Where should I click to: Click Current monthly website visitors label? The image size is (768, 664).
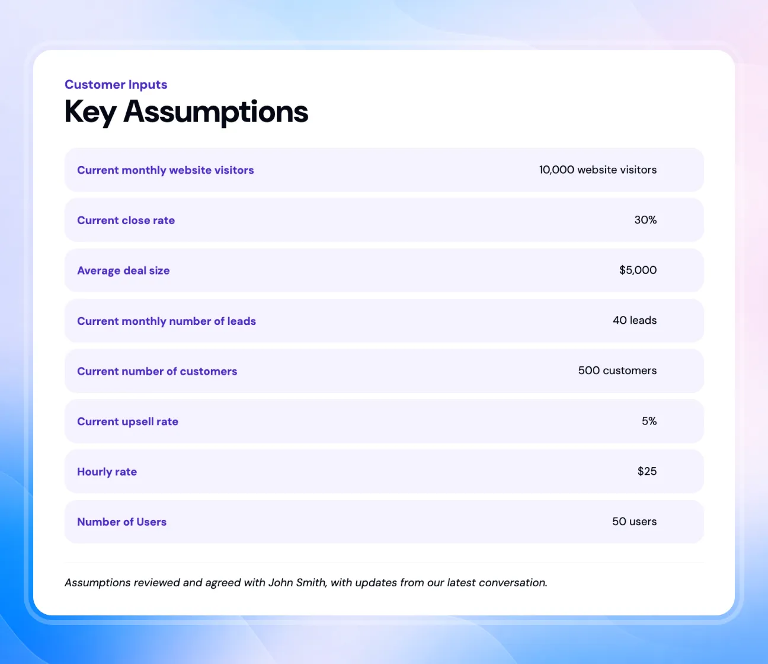point(165,170)
